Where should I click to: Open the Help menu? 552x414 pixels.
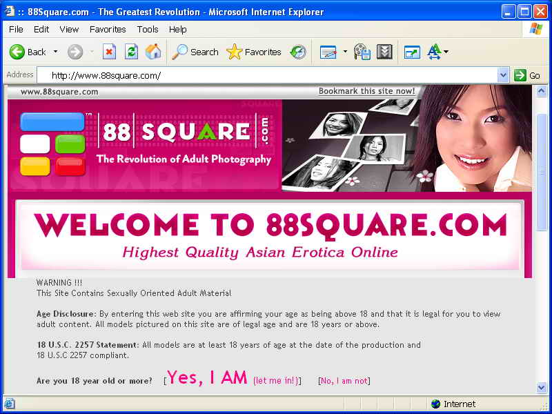tap(178, 30)
